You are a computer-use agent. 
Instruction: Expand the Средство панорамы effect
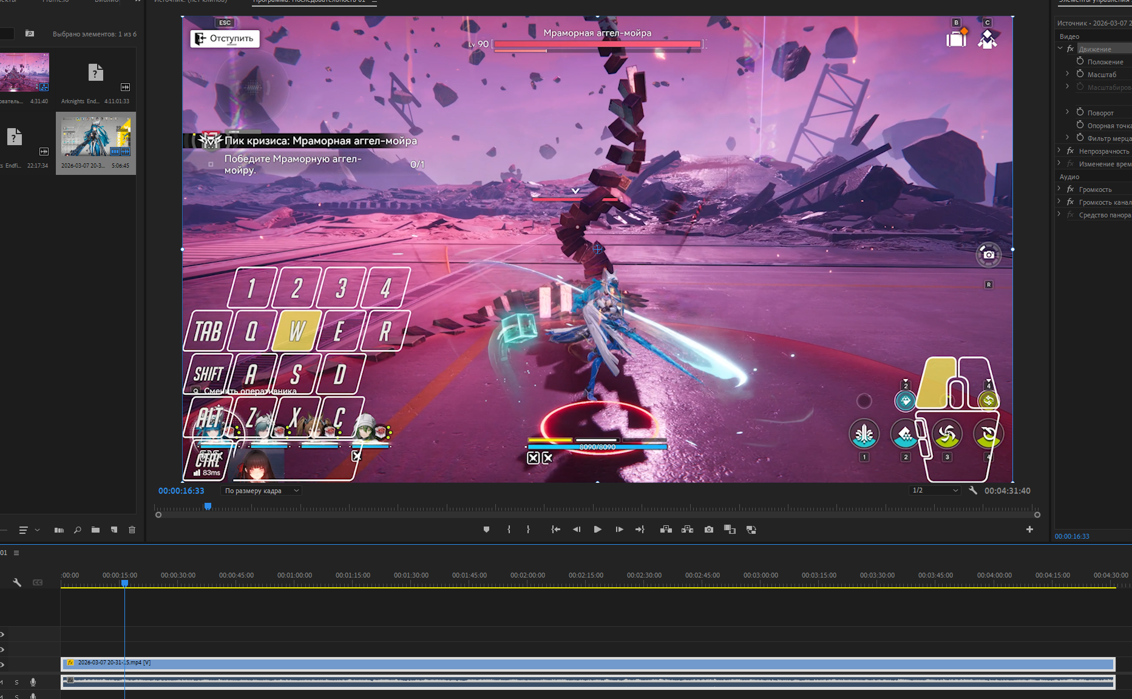(x=1060, y=214)
